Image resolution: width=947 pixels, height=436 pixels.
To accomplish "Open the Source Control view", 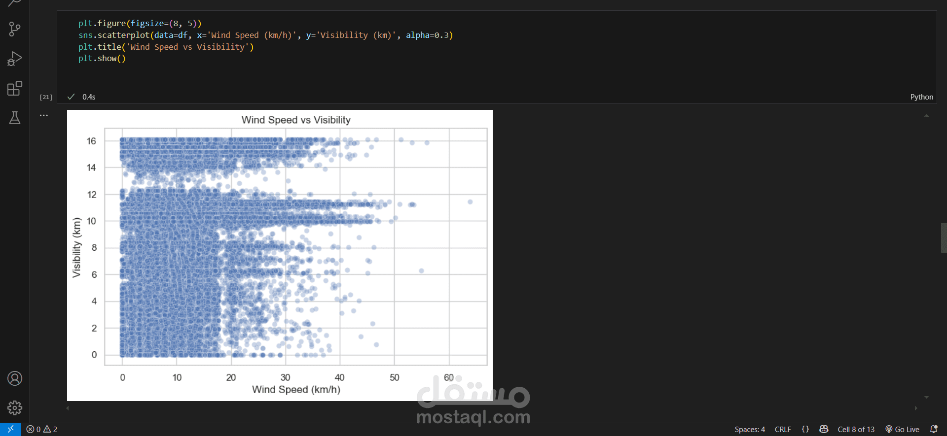I will pyautogui.click(x=15, y=29).
